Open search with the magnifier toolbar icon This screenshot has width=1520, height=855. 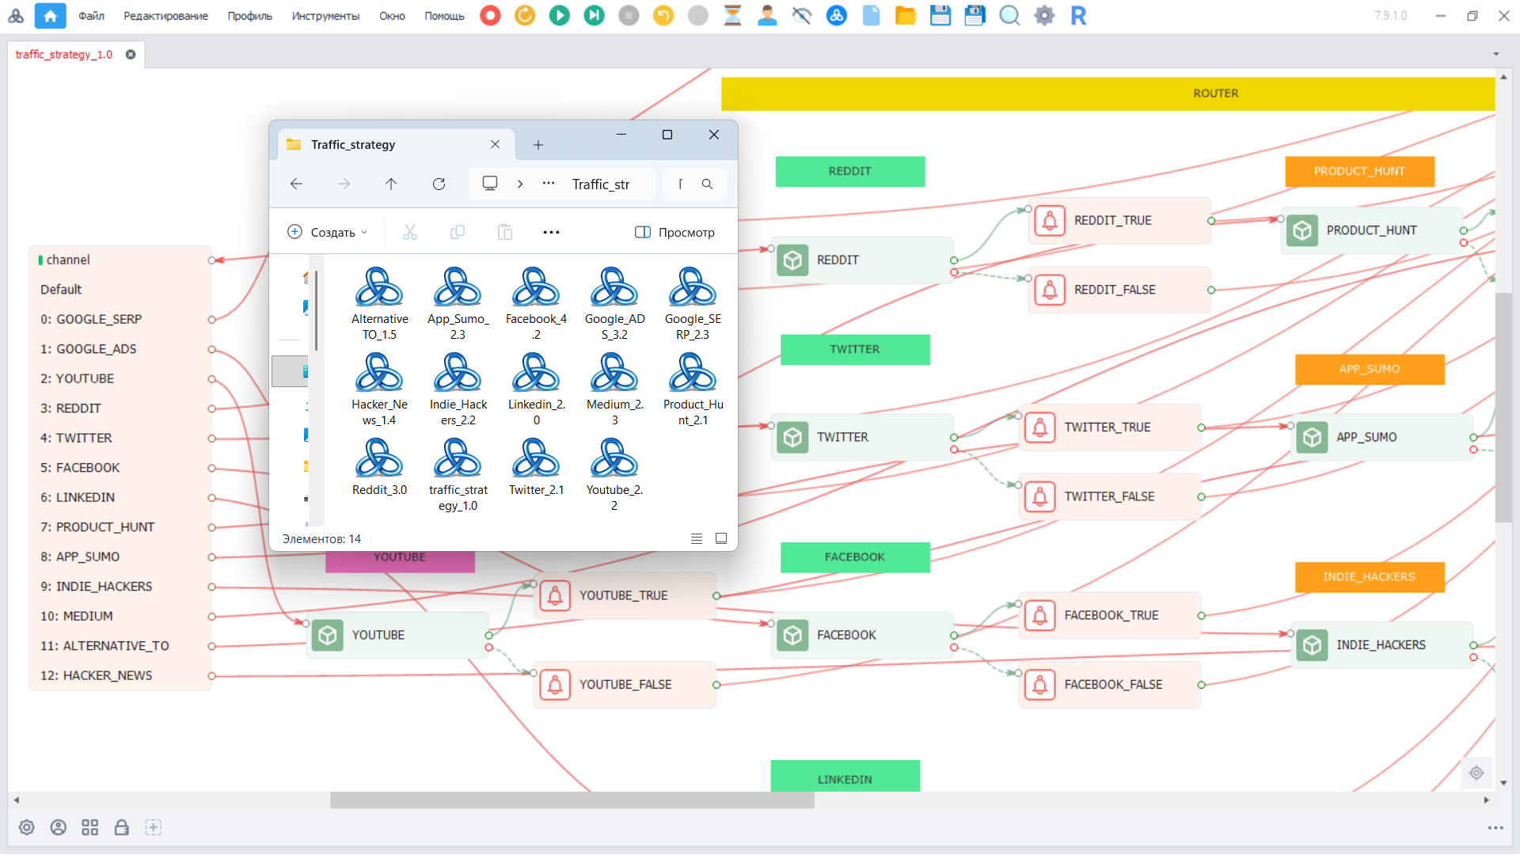click(x=1009, y=16)
